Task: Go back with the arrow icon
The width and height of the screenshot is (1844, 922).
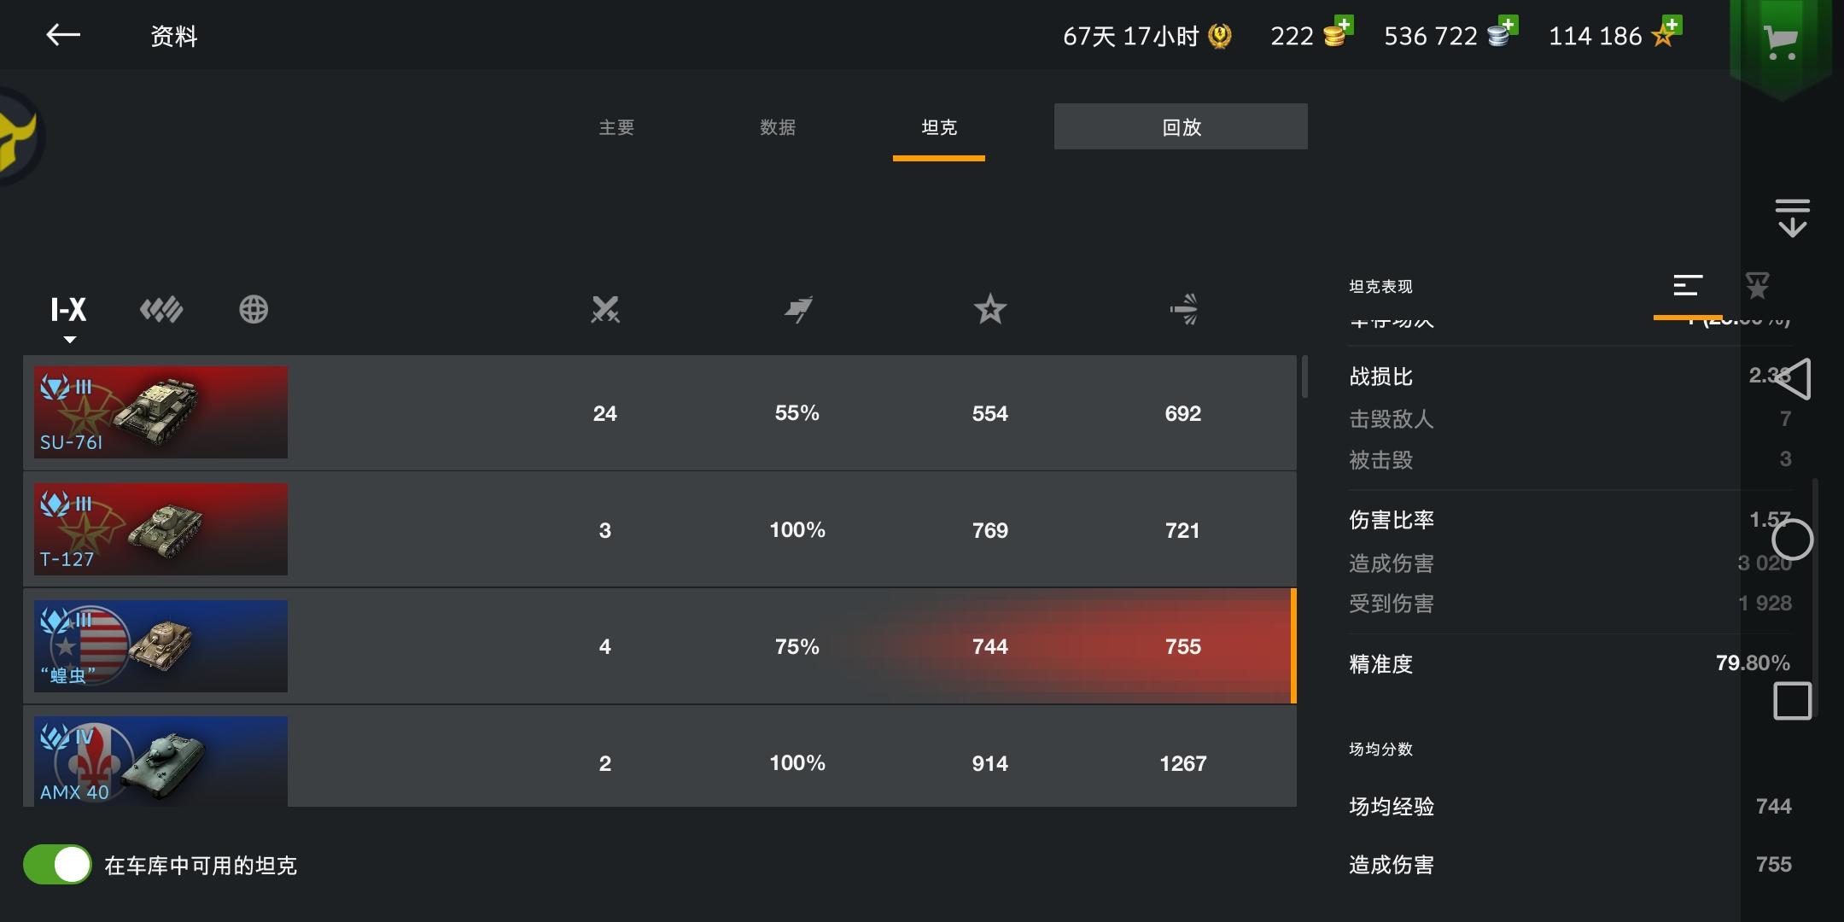Action: pos(63,35)
